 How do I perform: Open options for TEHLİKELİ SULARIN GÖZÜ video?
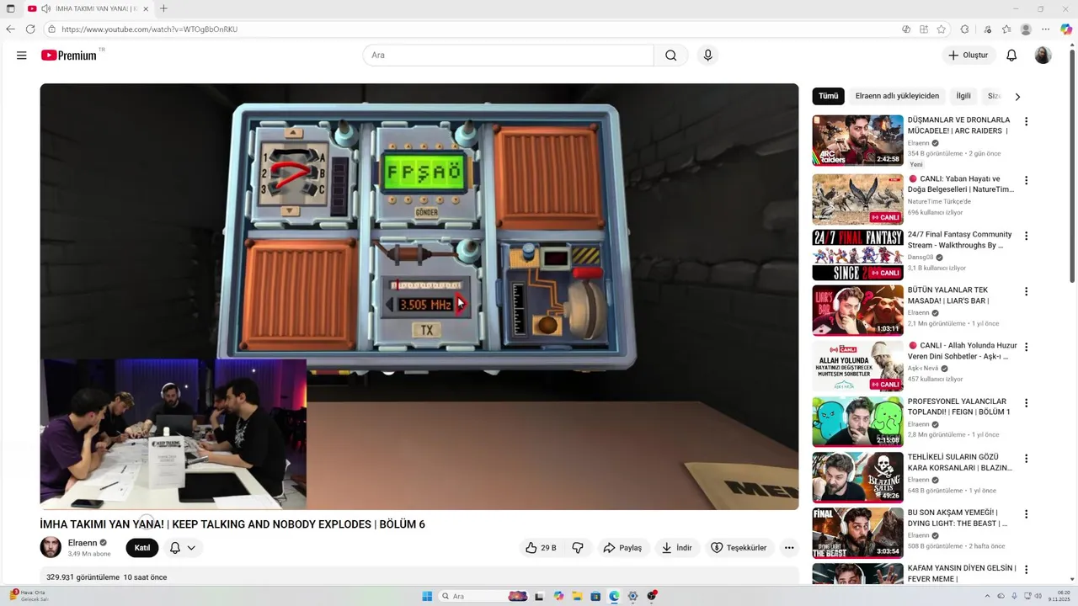tap(1026, 458)
